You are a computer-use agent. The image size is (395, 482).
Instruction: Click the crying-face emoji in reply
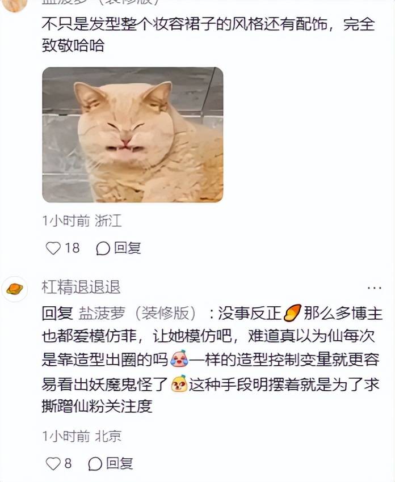coord(179,358)
